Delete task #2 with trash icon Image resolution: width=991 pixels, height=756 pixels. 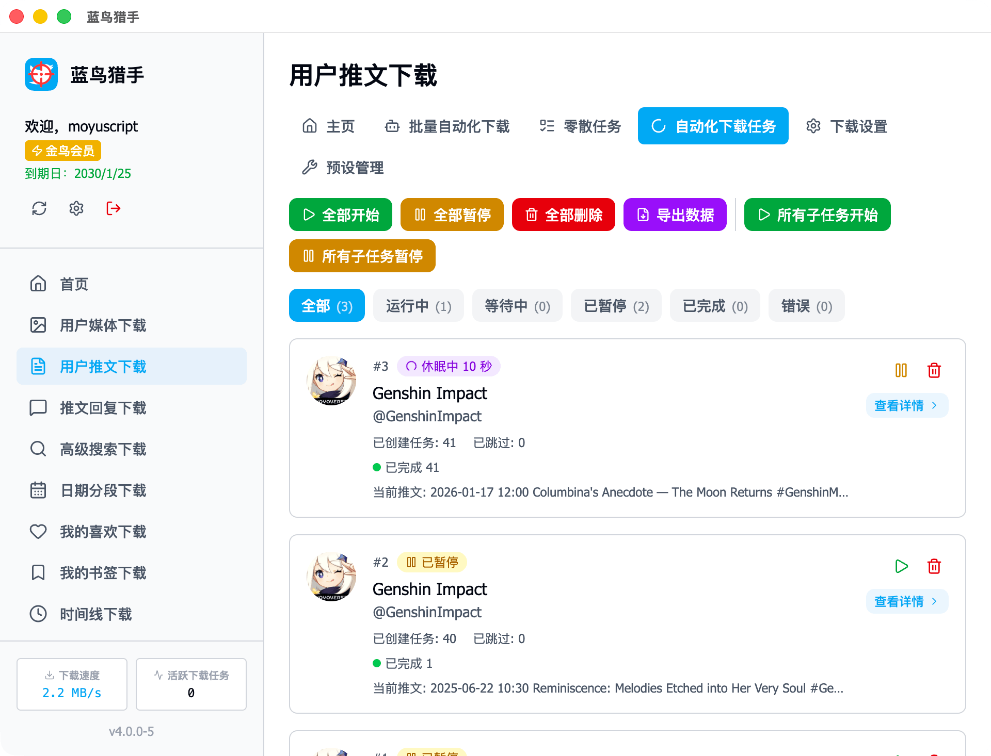[934, 566]
